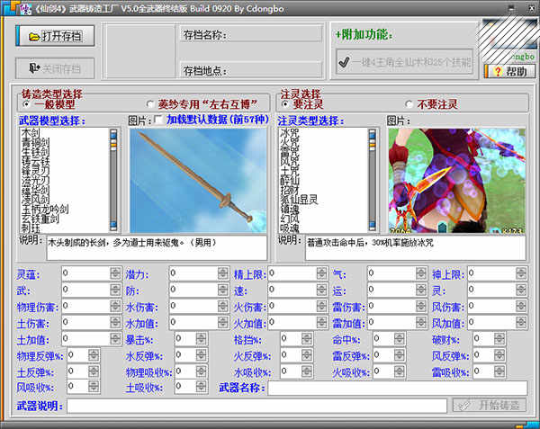Select 玄铁重剑 in the weapon model list
Screen dimensions: 540x429
pos(40,219)
